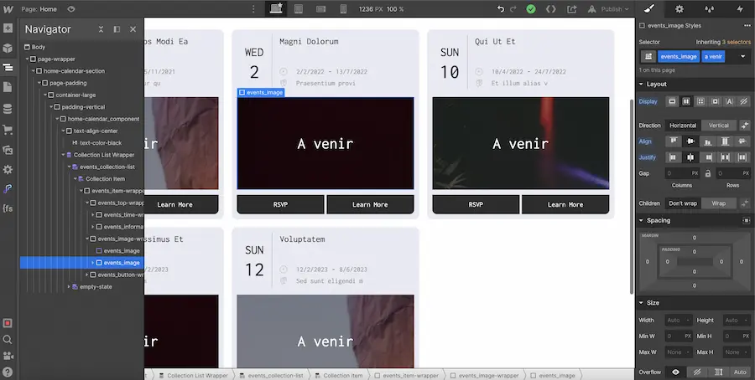Open the Finsweet {fs} extension

[8, 208]
